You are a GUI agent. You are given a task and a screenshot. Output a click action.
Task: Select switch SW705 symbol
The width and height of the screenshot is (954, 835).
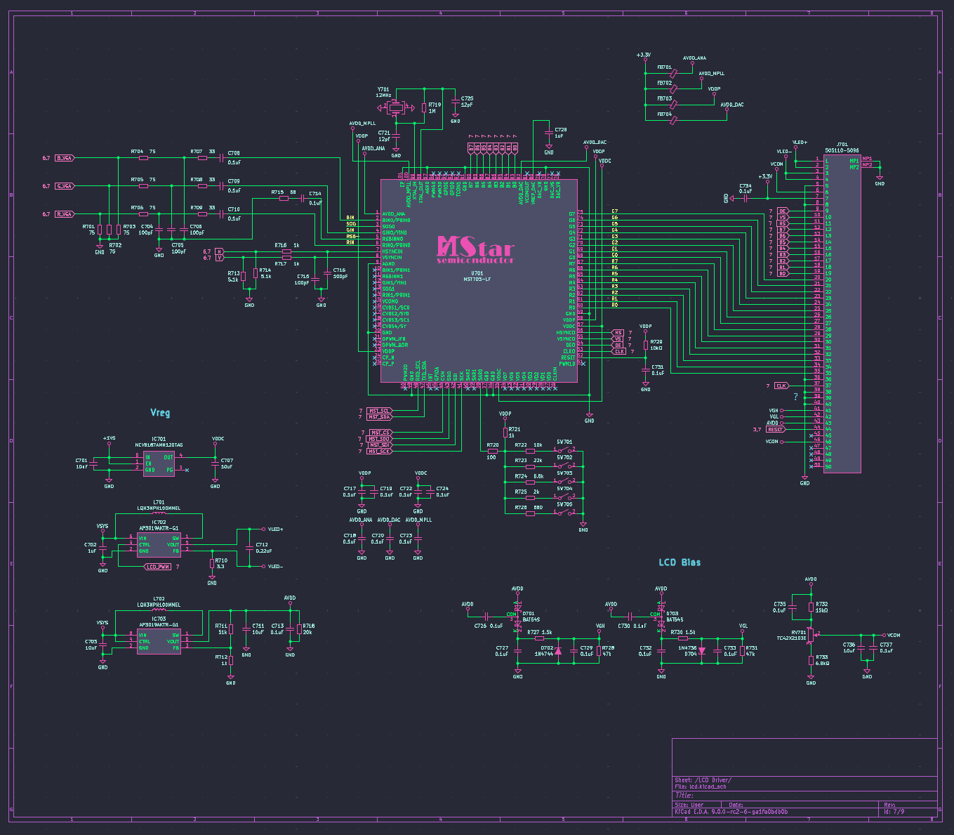[564, 512]
